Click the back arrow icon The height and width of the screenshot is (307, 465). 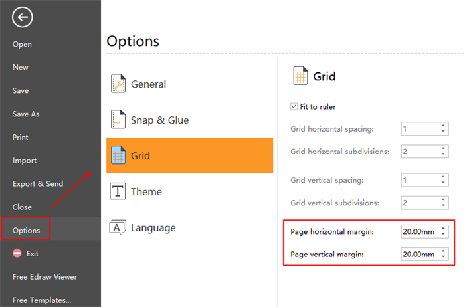(22, 18)
